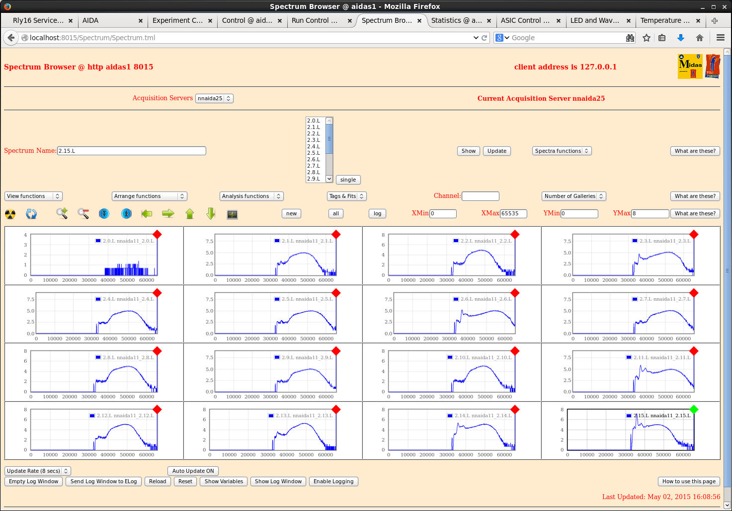
Task: Click the spectrum list scrollbar down arrow
Action: pyautogui.click(x=329, y=179)
